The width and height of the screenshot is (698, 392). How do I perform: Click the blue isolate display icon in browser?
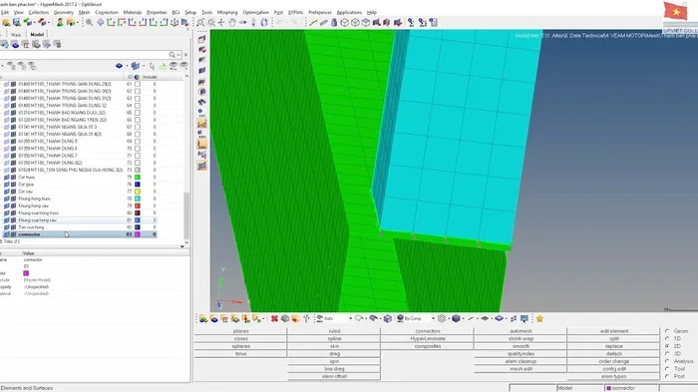pyautogui.click(x=119, y=66)
